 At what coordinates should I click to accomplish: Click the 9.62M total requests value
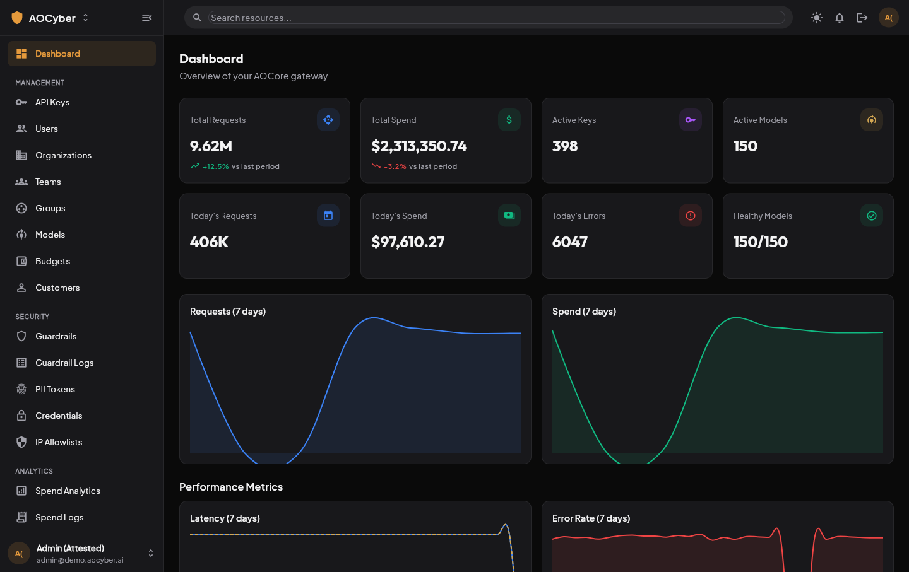click(x=211, y=146)
